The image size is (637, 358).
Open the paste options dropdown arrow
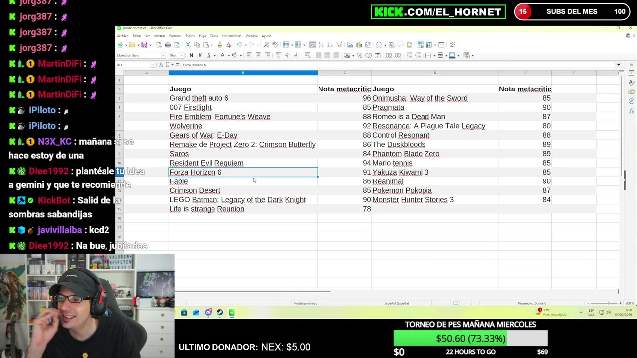pyautogui.click(x=212, y=45)
